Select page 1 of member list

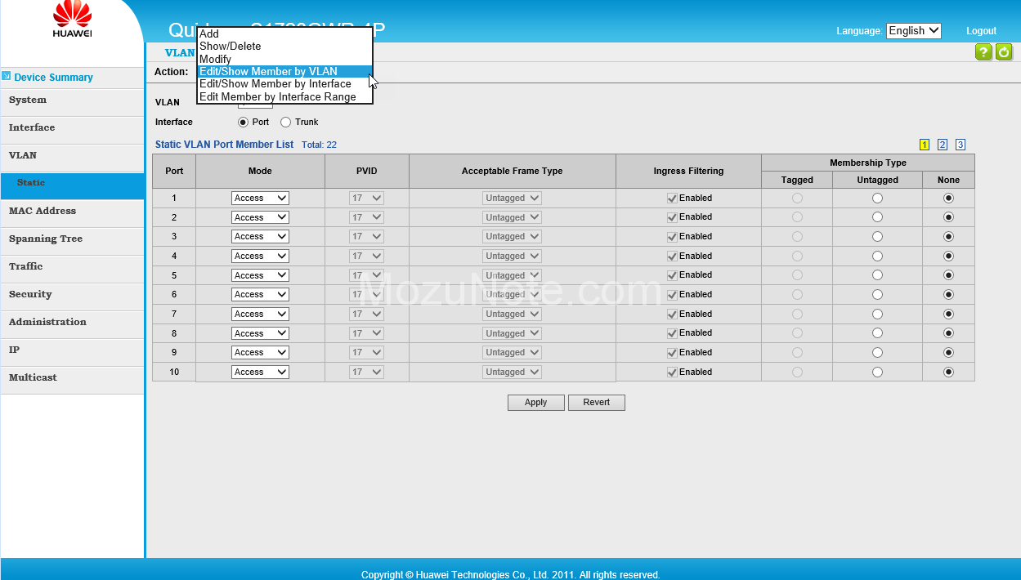click(x=925, y=145)
